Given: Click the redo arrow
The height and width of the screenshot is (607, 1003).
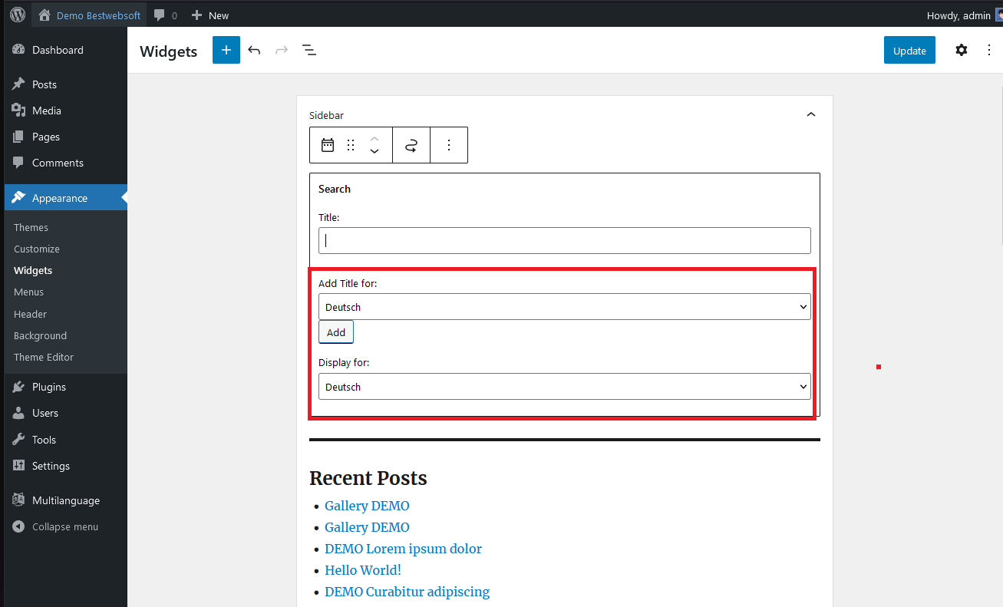Looking at the screenshot, I should [282, 50].
